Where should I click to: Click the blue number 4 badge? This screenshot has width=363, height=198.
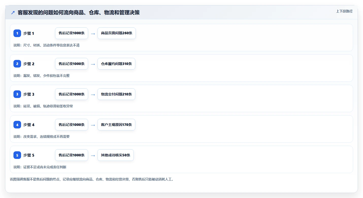pos(17,125)
